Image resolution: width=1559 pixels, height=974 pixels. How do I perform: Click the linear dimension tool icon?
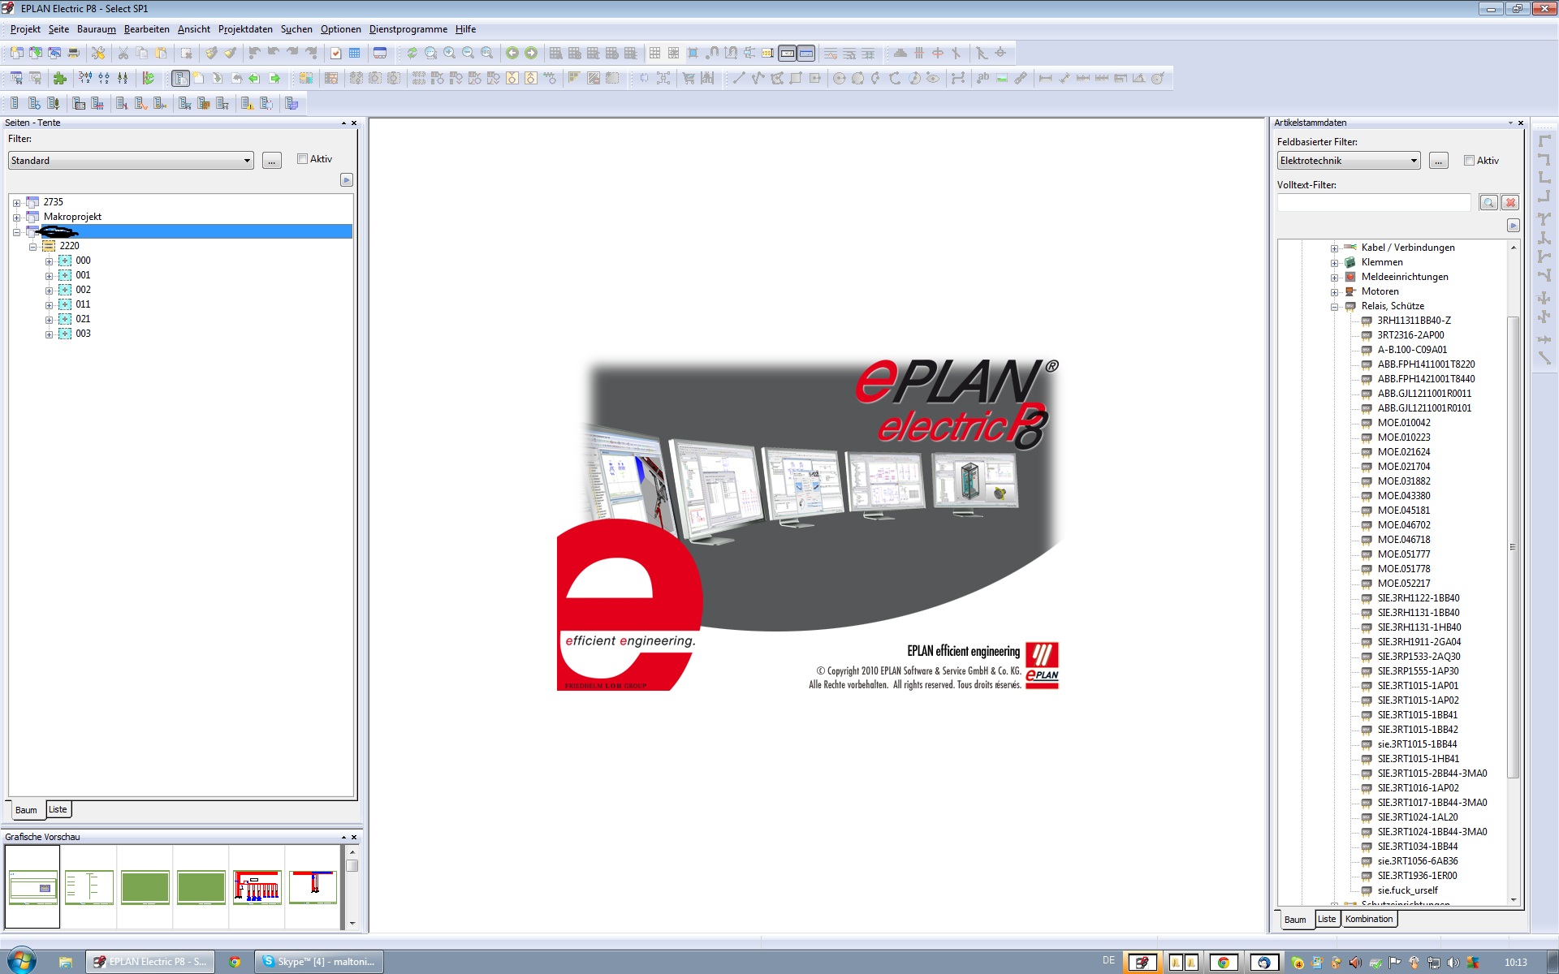(x=1045, y=78)
